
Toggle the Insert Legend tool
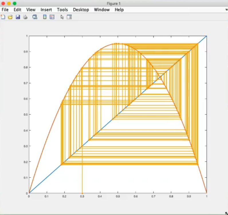coord(52,17)
